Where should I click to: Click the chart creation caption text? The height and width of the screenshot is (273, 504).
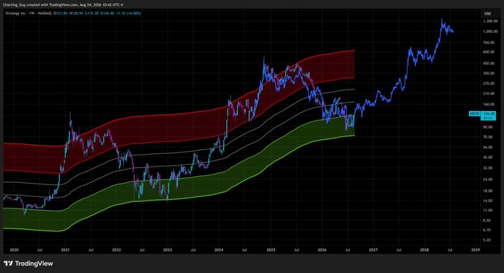[63, 5]
